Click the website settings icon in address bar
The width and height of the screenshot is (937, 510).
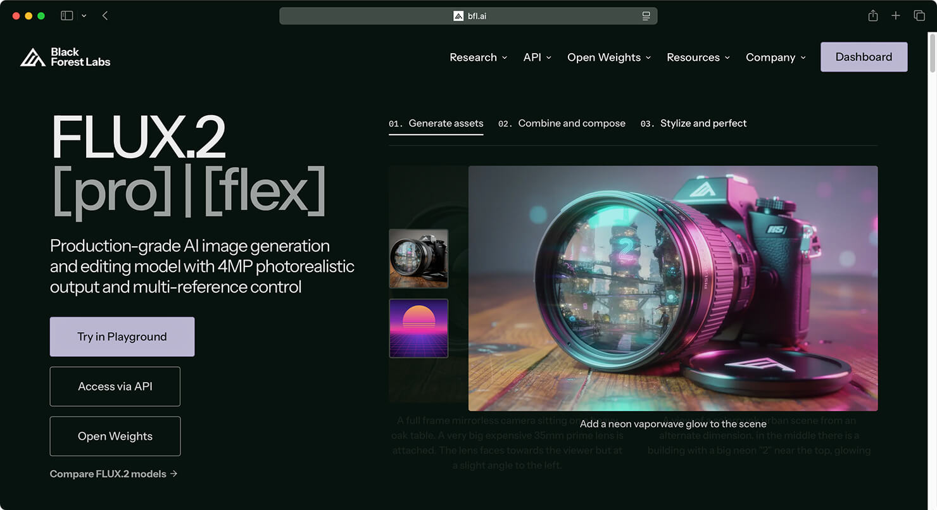(646, 16)
